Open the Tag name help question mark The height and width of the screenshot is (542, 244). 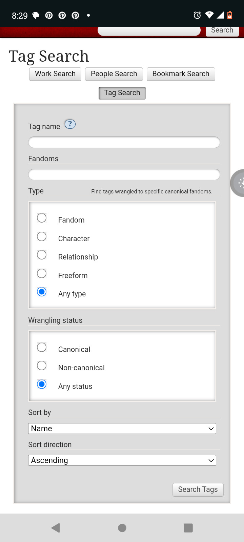coord(70,124)
